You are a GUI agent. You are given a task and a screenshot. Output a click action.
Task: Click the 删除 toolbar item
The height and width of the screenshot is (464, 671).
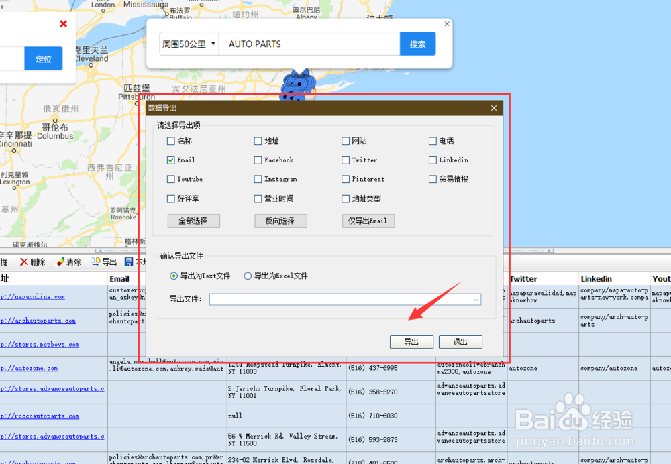point(32,262)
